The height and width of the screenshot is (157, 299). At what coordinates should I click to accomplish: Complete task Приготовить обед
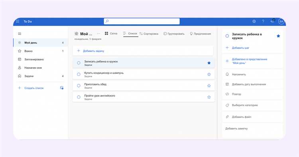coord(79,85)
